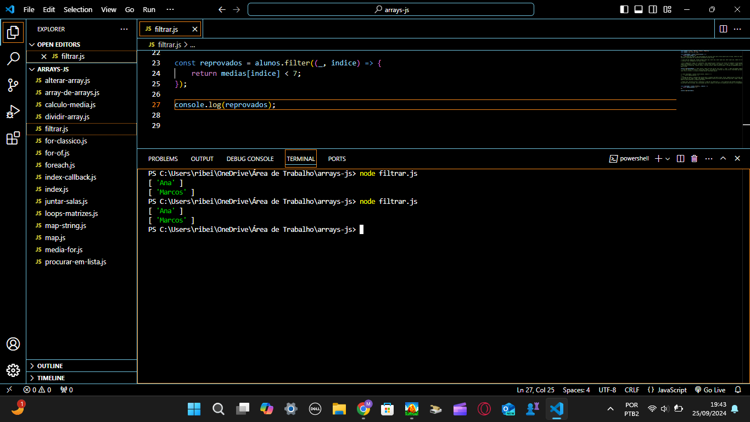Close filtrar.js in Open Editors list

[44, 56]
